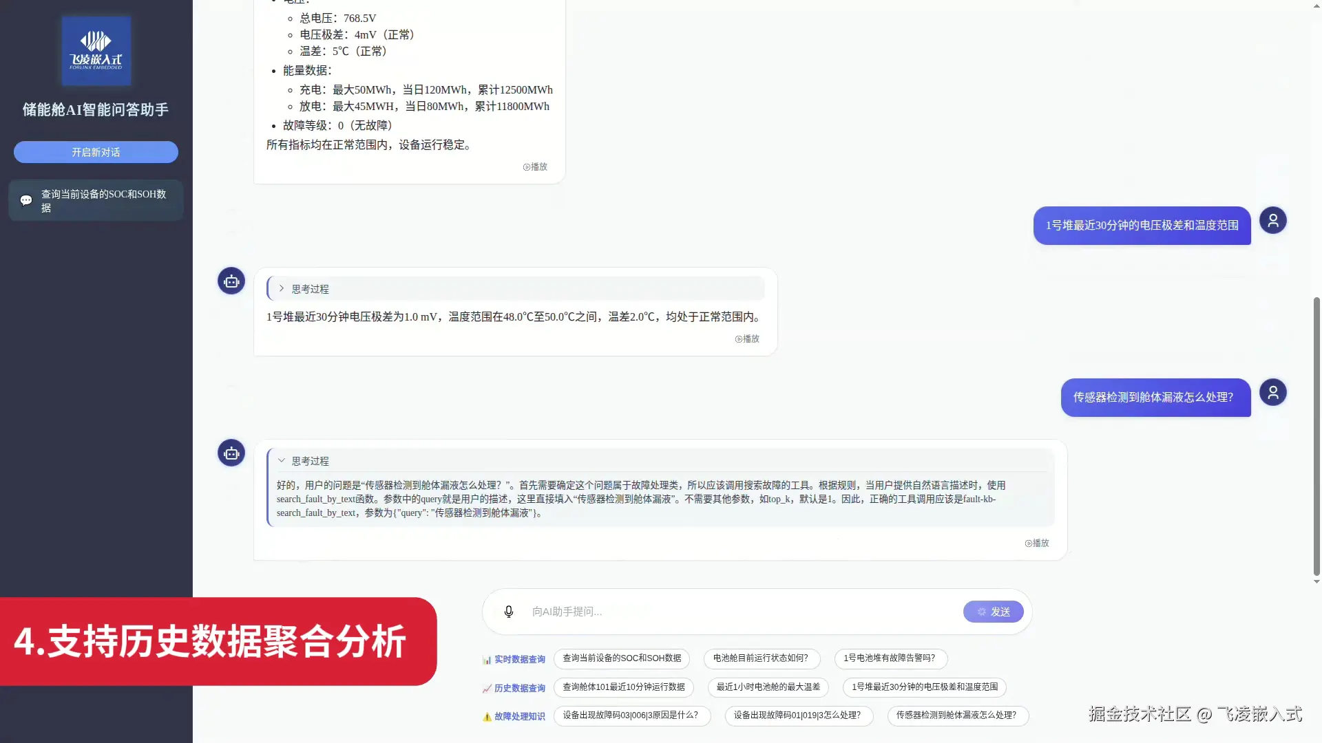Viewport: 1322px width, 743px height.
Task: Choose suggestion 查询当前设备的SOC和SOH数据
Action: click(622, 658)
